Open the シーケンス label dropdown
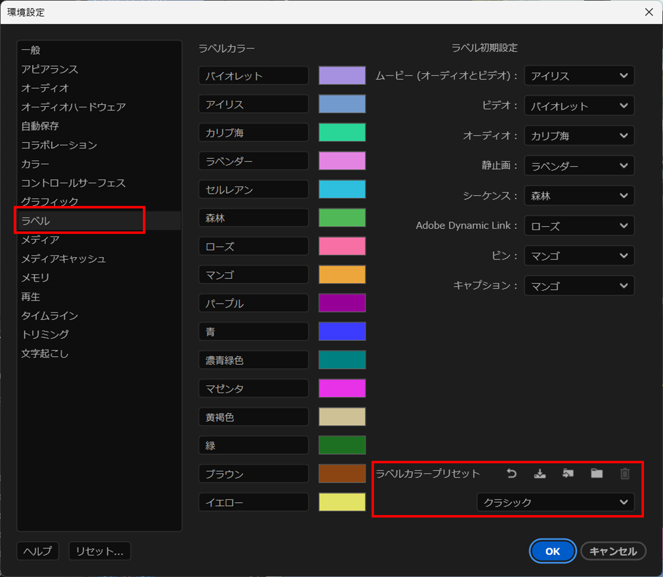 579,196
